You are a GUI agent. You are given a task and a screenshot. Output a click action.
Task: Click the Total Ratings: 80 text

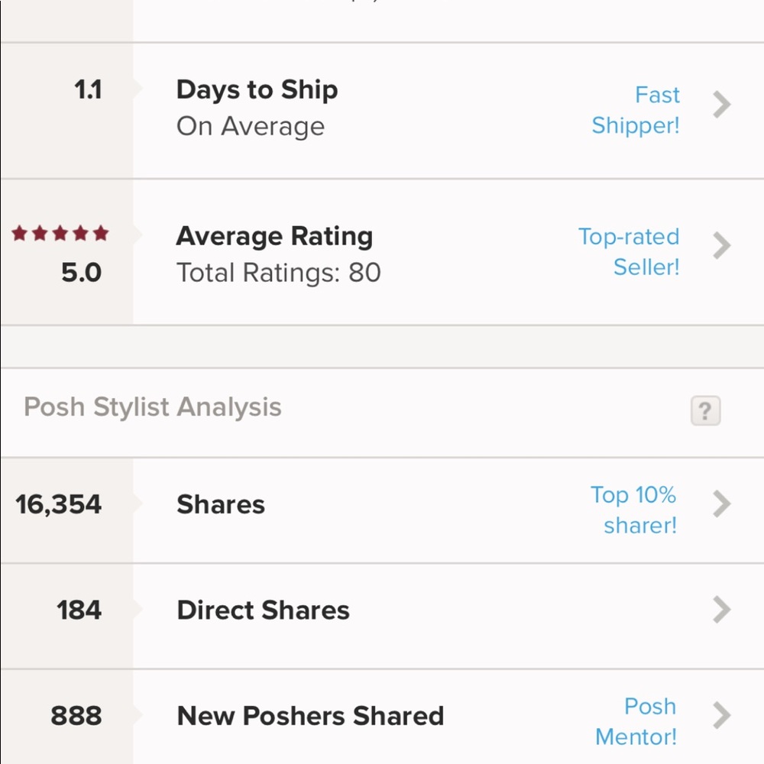[279, 273]
